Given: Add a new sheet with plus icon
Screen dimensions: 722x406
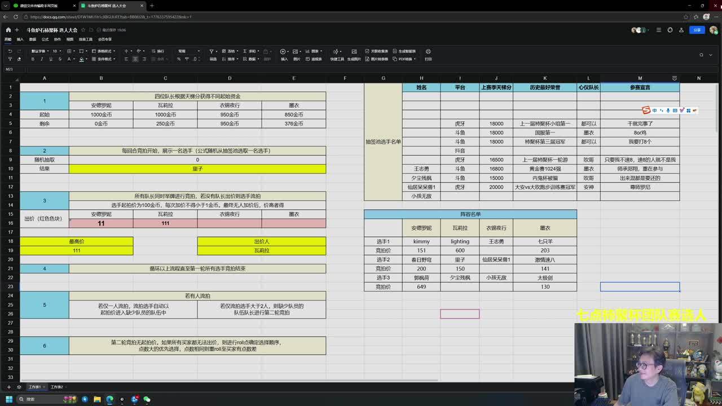Looking at the screenshot, I should [x=8, y=387].
